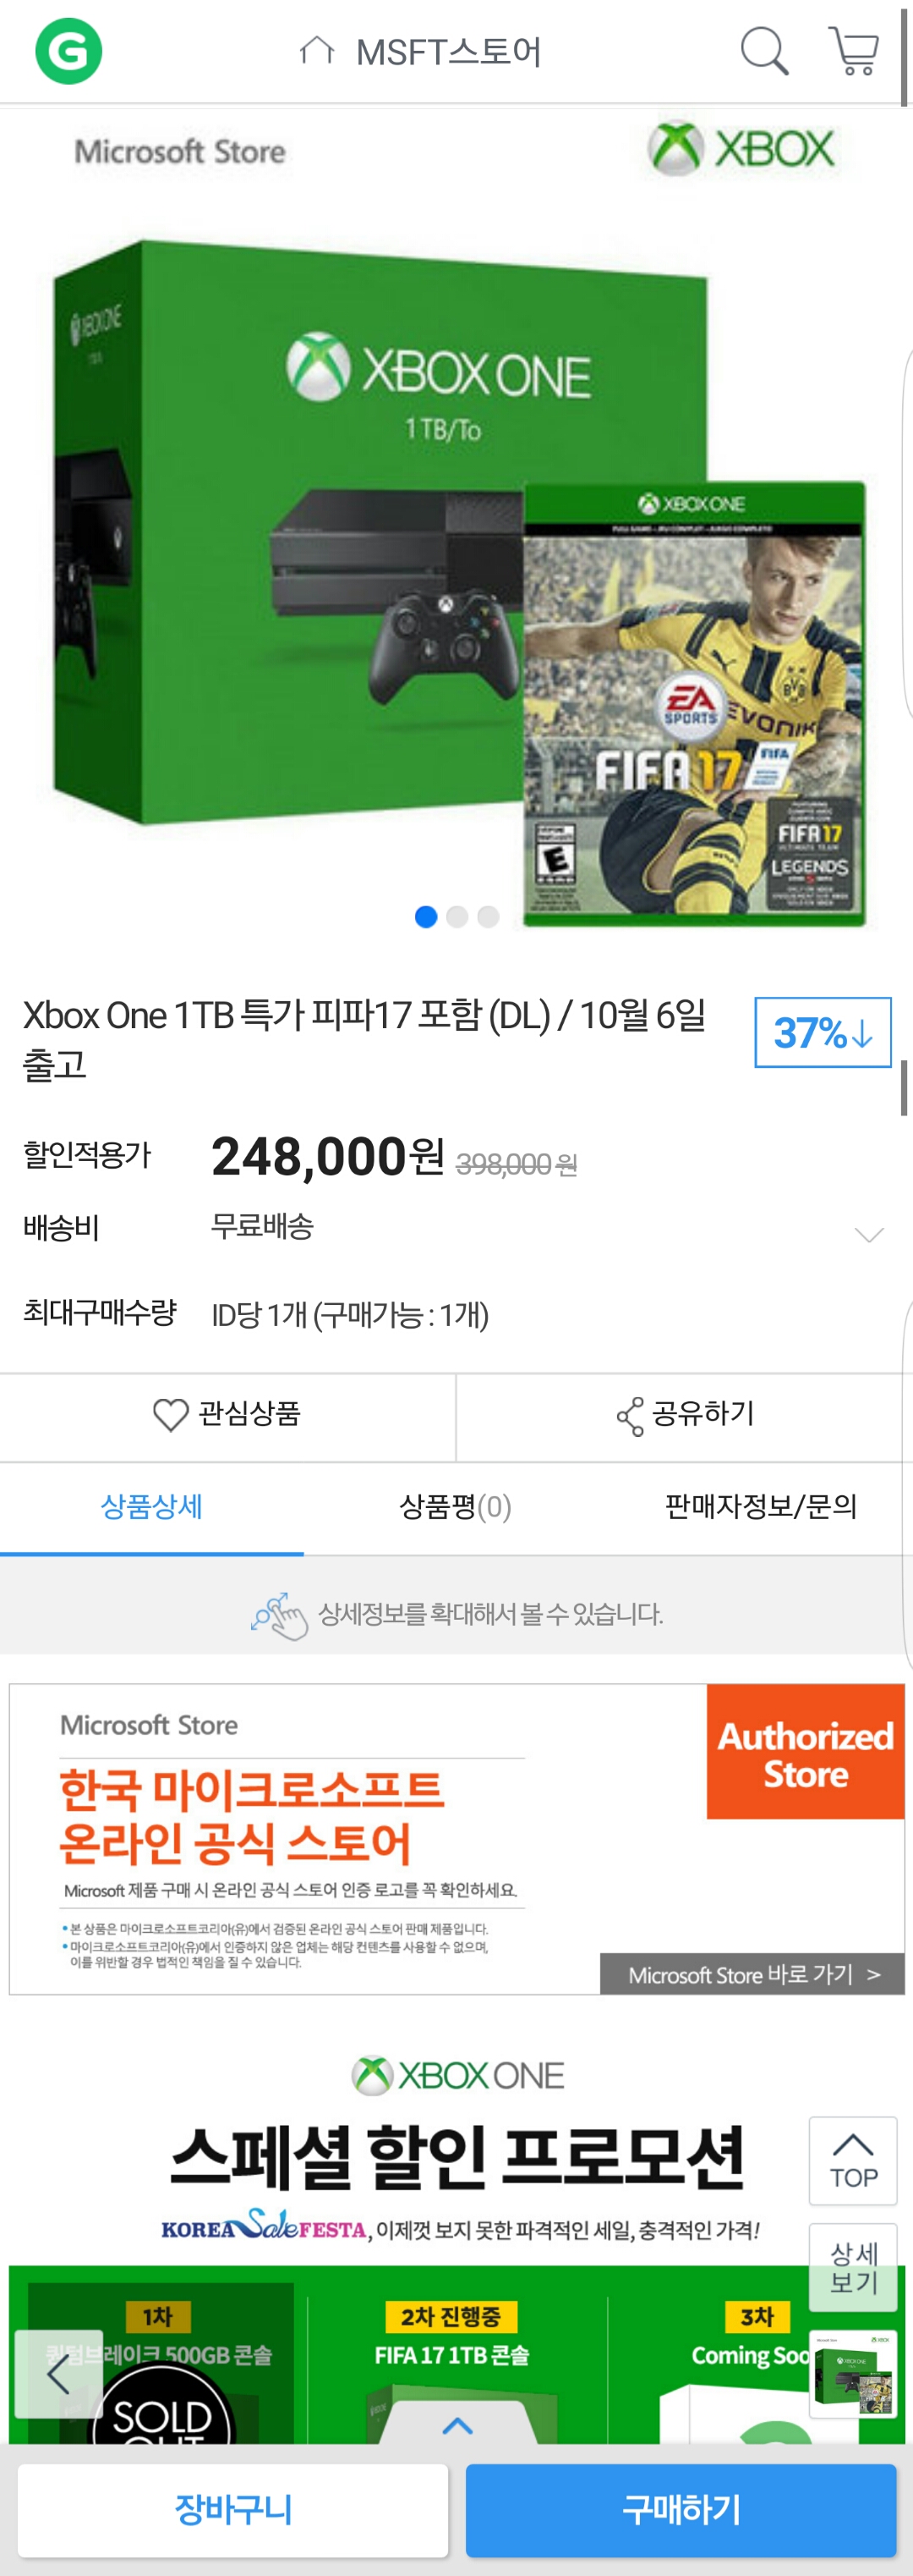This screenshot has width=913, height=2576.
Task: Switch to the 판매자정보/문의 tab
Action: click(x=760, y=1506)
